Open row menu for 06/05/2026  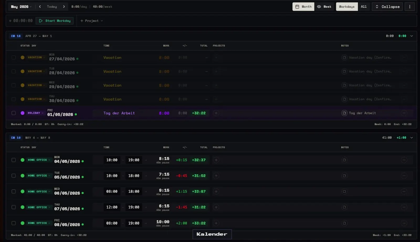[404, 191]
